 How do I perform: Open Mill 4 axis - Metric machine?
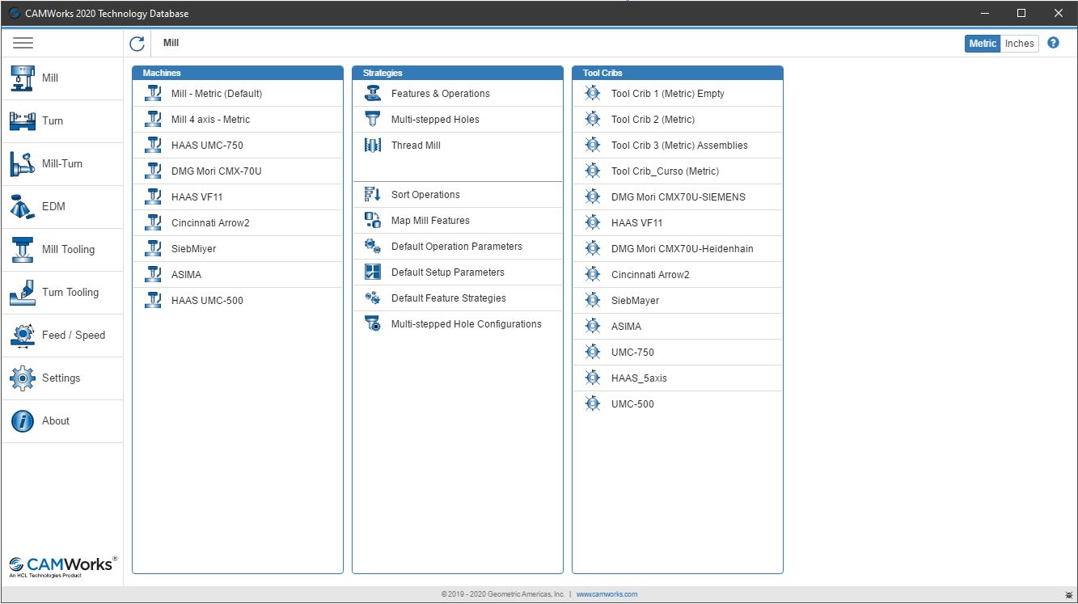click(238, 120)
